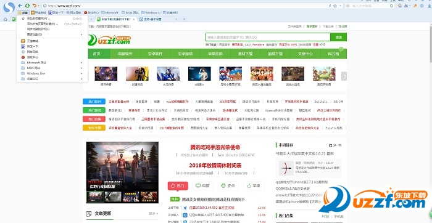
Task: Open the home page via the house icon
Action: pos(5,19)
